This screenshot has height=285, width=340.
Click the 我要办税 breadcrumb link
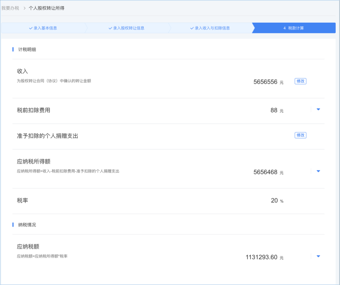point(10,8)
